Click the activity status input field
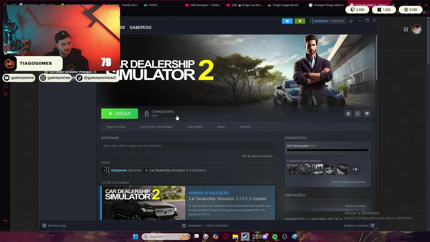 click(x=188, y=146)
